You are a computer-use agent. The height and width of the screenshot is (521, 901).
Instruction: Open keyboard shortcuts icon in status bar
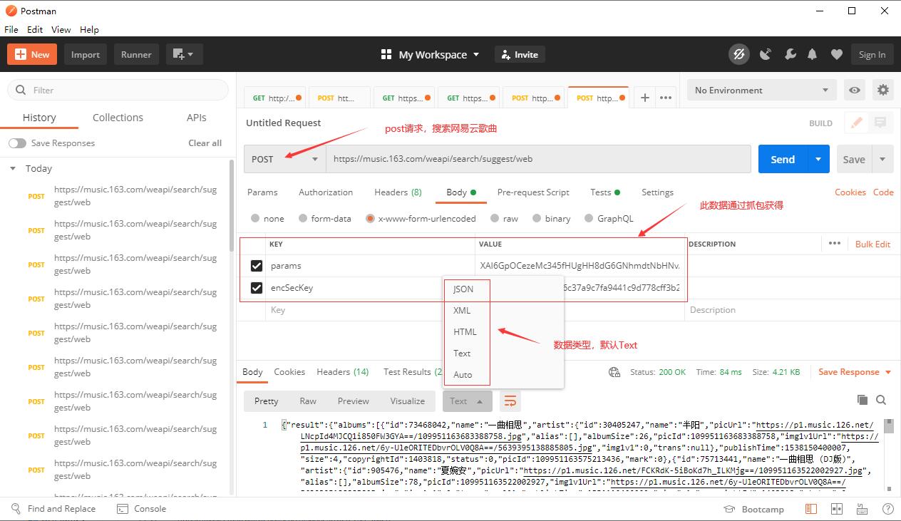tap(863, 509)
